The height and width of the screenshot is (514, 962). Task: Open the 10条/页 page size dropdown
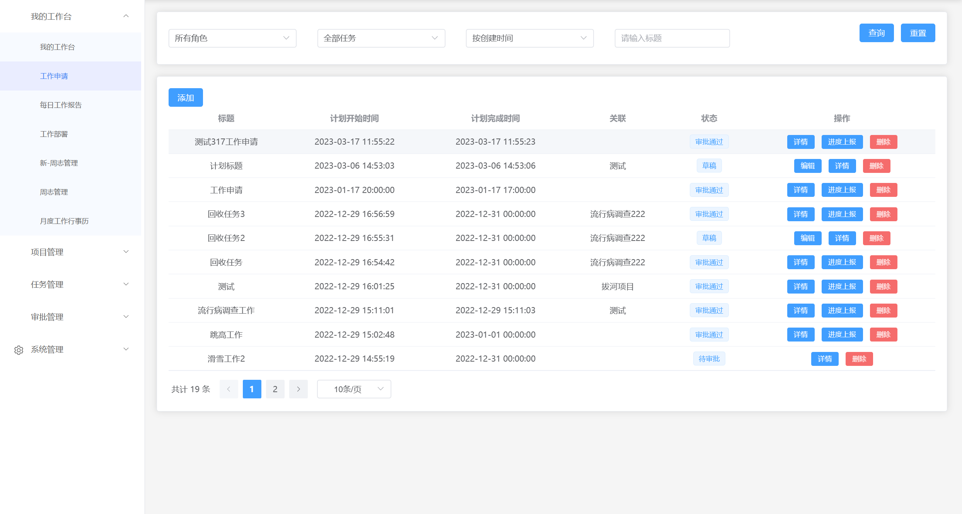click(x=354, y=389)
